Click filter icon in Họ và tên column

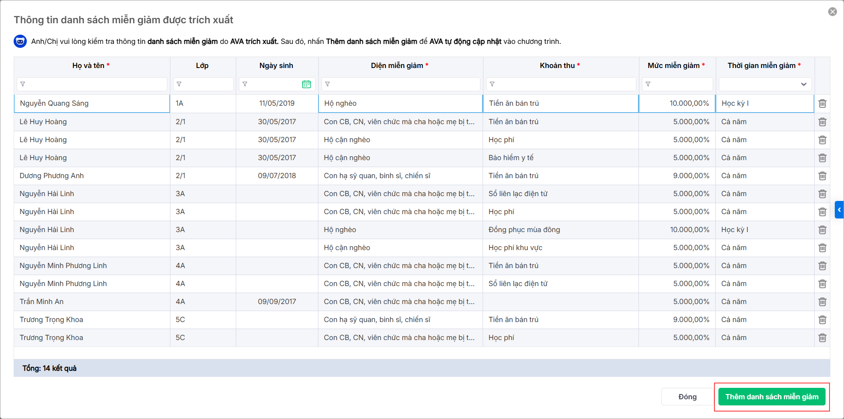(23, 84)
